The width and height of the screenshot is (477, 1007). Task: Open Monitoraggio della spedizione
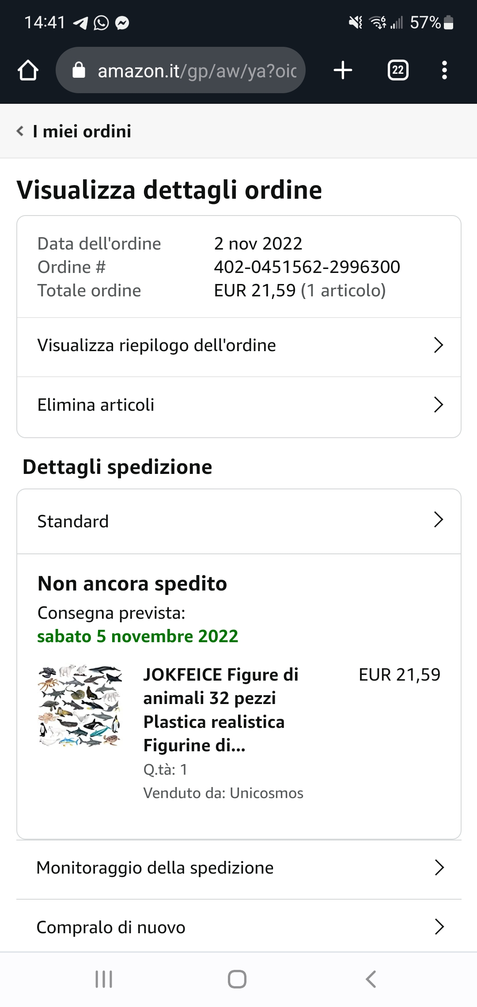(x=238, y=868)
